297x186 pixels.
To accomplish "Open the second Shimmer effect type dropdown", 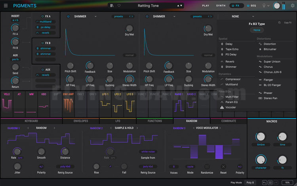I will [164, 17].
